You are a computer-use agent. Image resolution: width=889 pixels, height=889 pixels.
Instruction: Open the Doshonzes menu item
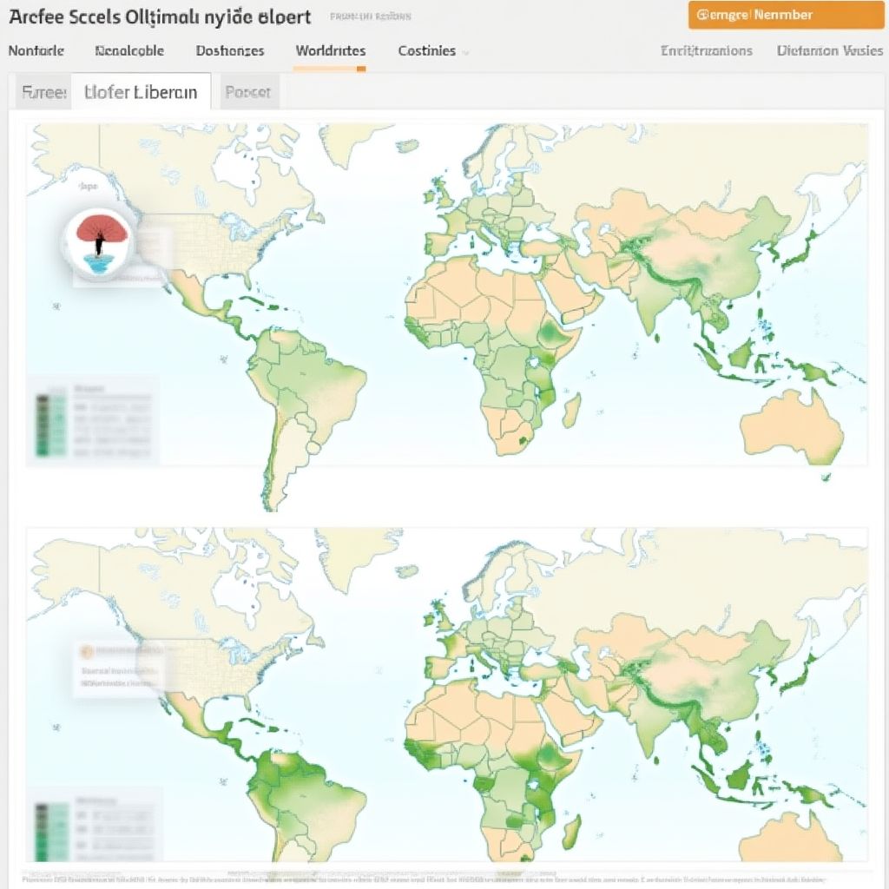coord(230,51)
